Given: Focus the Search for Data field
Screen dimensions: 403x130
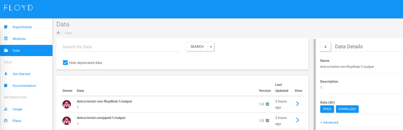Looking at the screenshot, I should (x=121, y=47).
